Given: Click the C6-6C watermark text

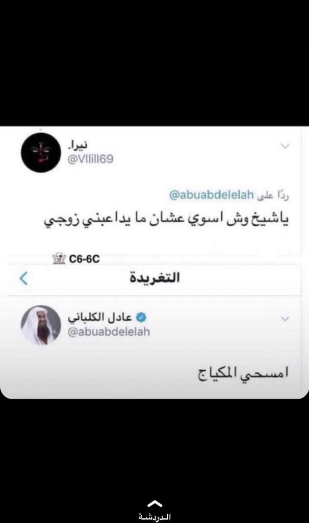Looking at the screenshot, I should click(84, 259).
